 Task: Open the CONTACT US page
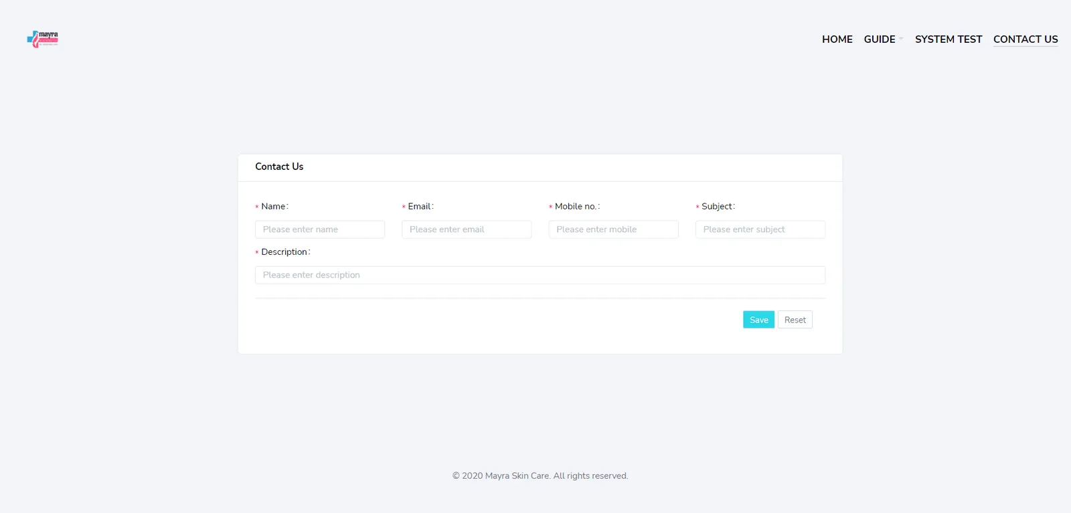[x=1025, y=39]
